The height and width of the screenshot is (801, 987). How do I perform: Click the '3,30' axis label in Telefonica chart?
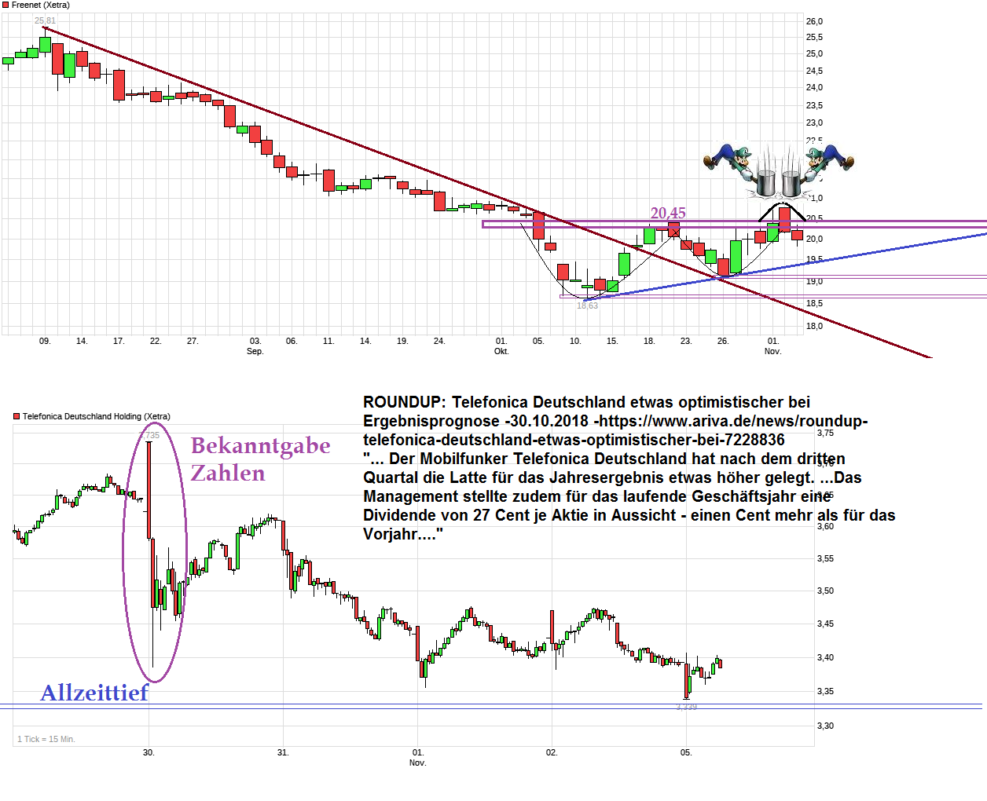[x=825, y=726]
